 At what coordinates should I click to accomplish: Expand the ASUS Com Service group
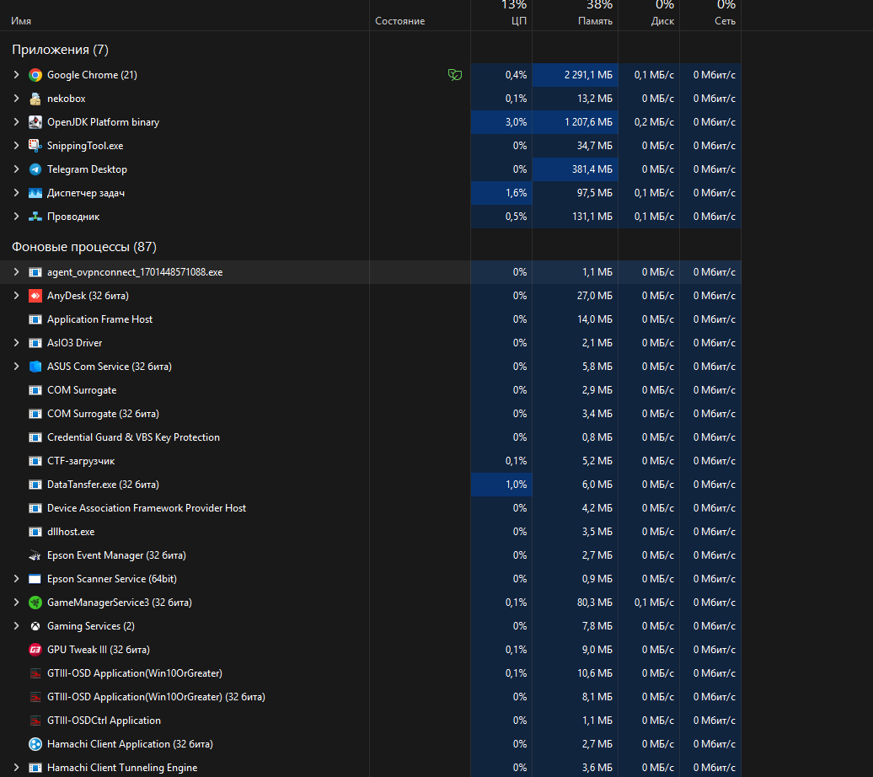(16, 367)
